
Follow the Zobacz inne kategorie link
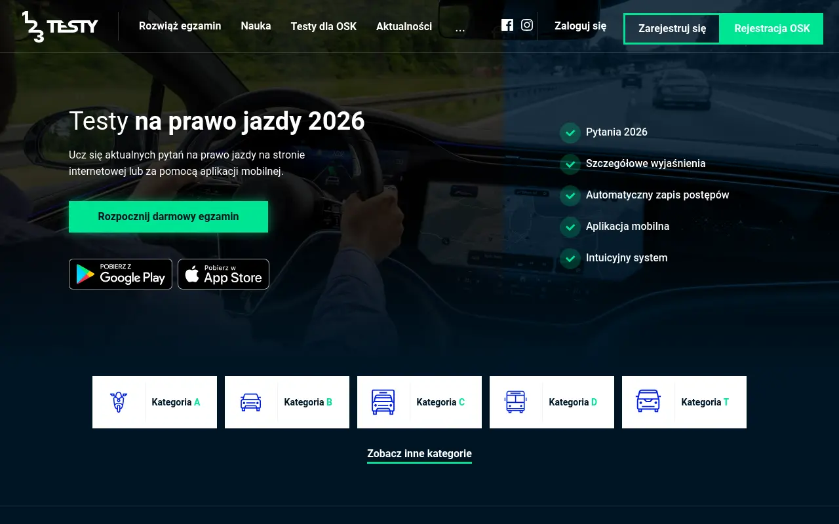[419, 454]
